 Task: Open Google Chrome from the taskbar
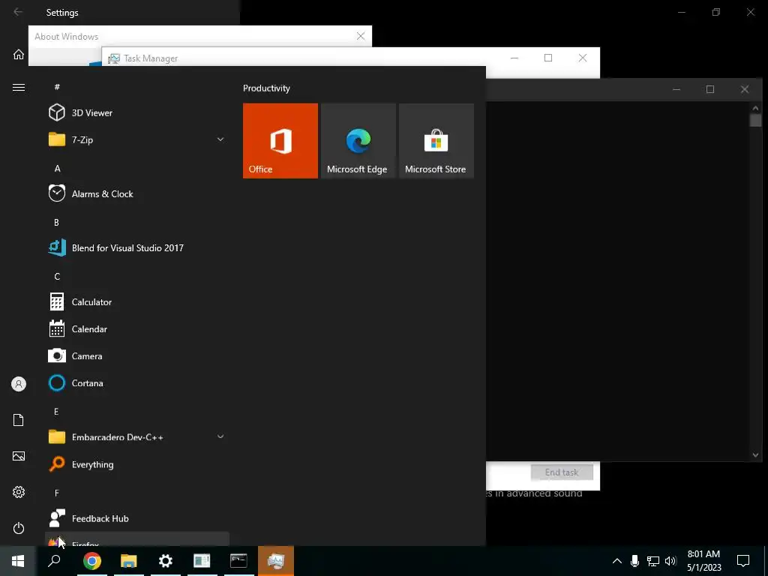[92, 561]
